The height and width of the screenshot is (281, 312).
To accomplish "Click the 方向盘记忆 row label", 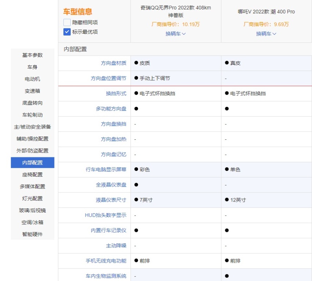I will coord(114,154).
